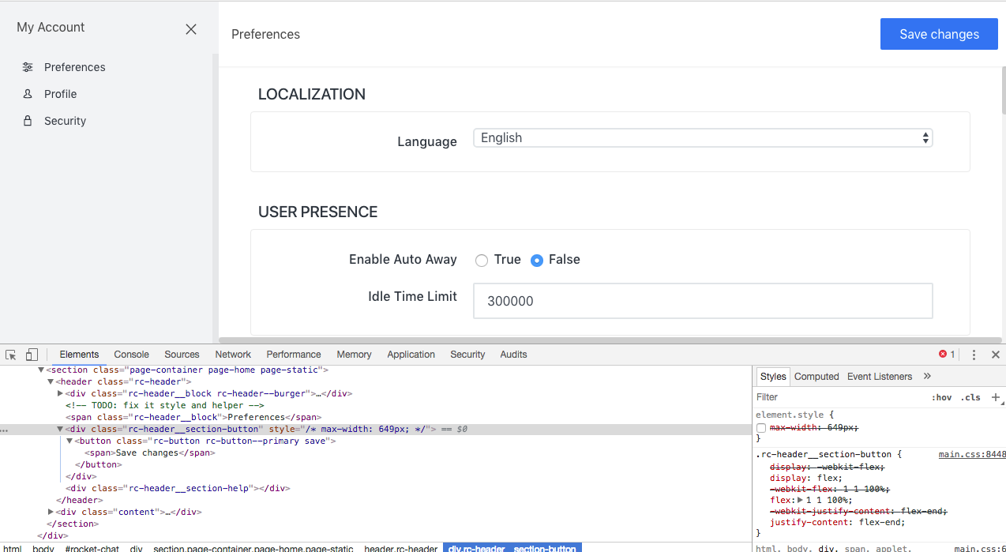Enable the max-width property checkbox in Styles

pyautogui.click(x=761, y=427)
